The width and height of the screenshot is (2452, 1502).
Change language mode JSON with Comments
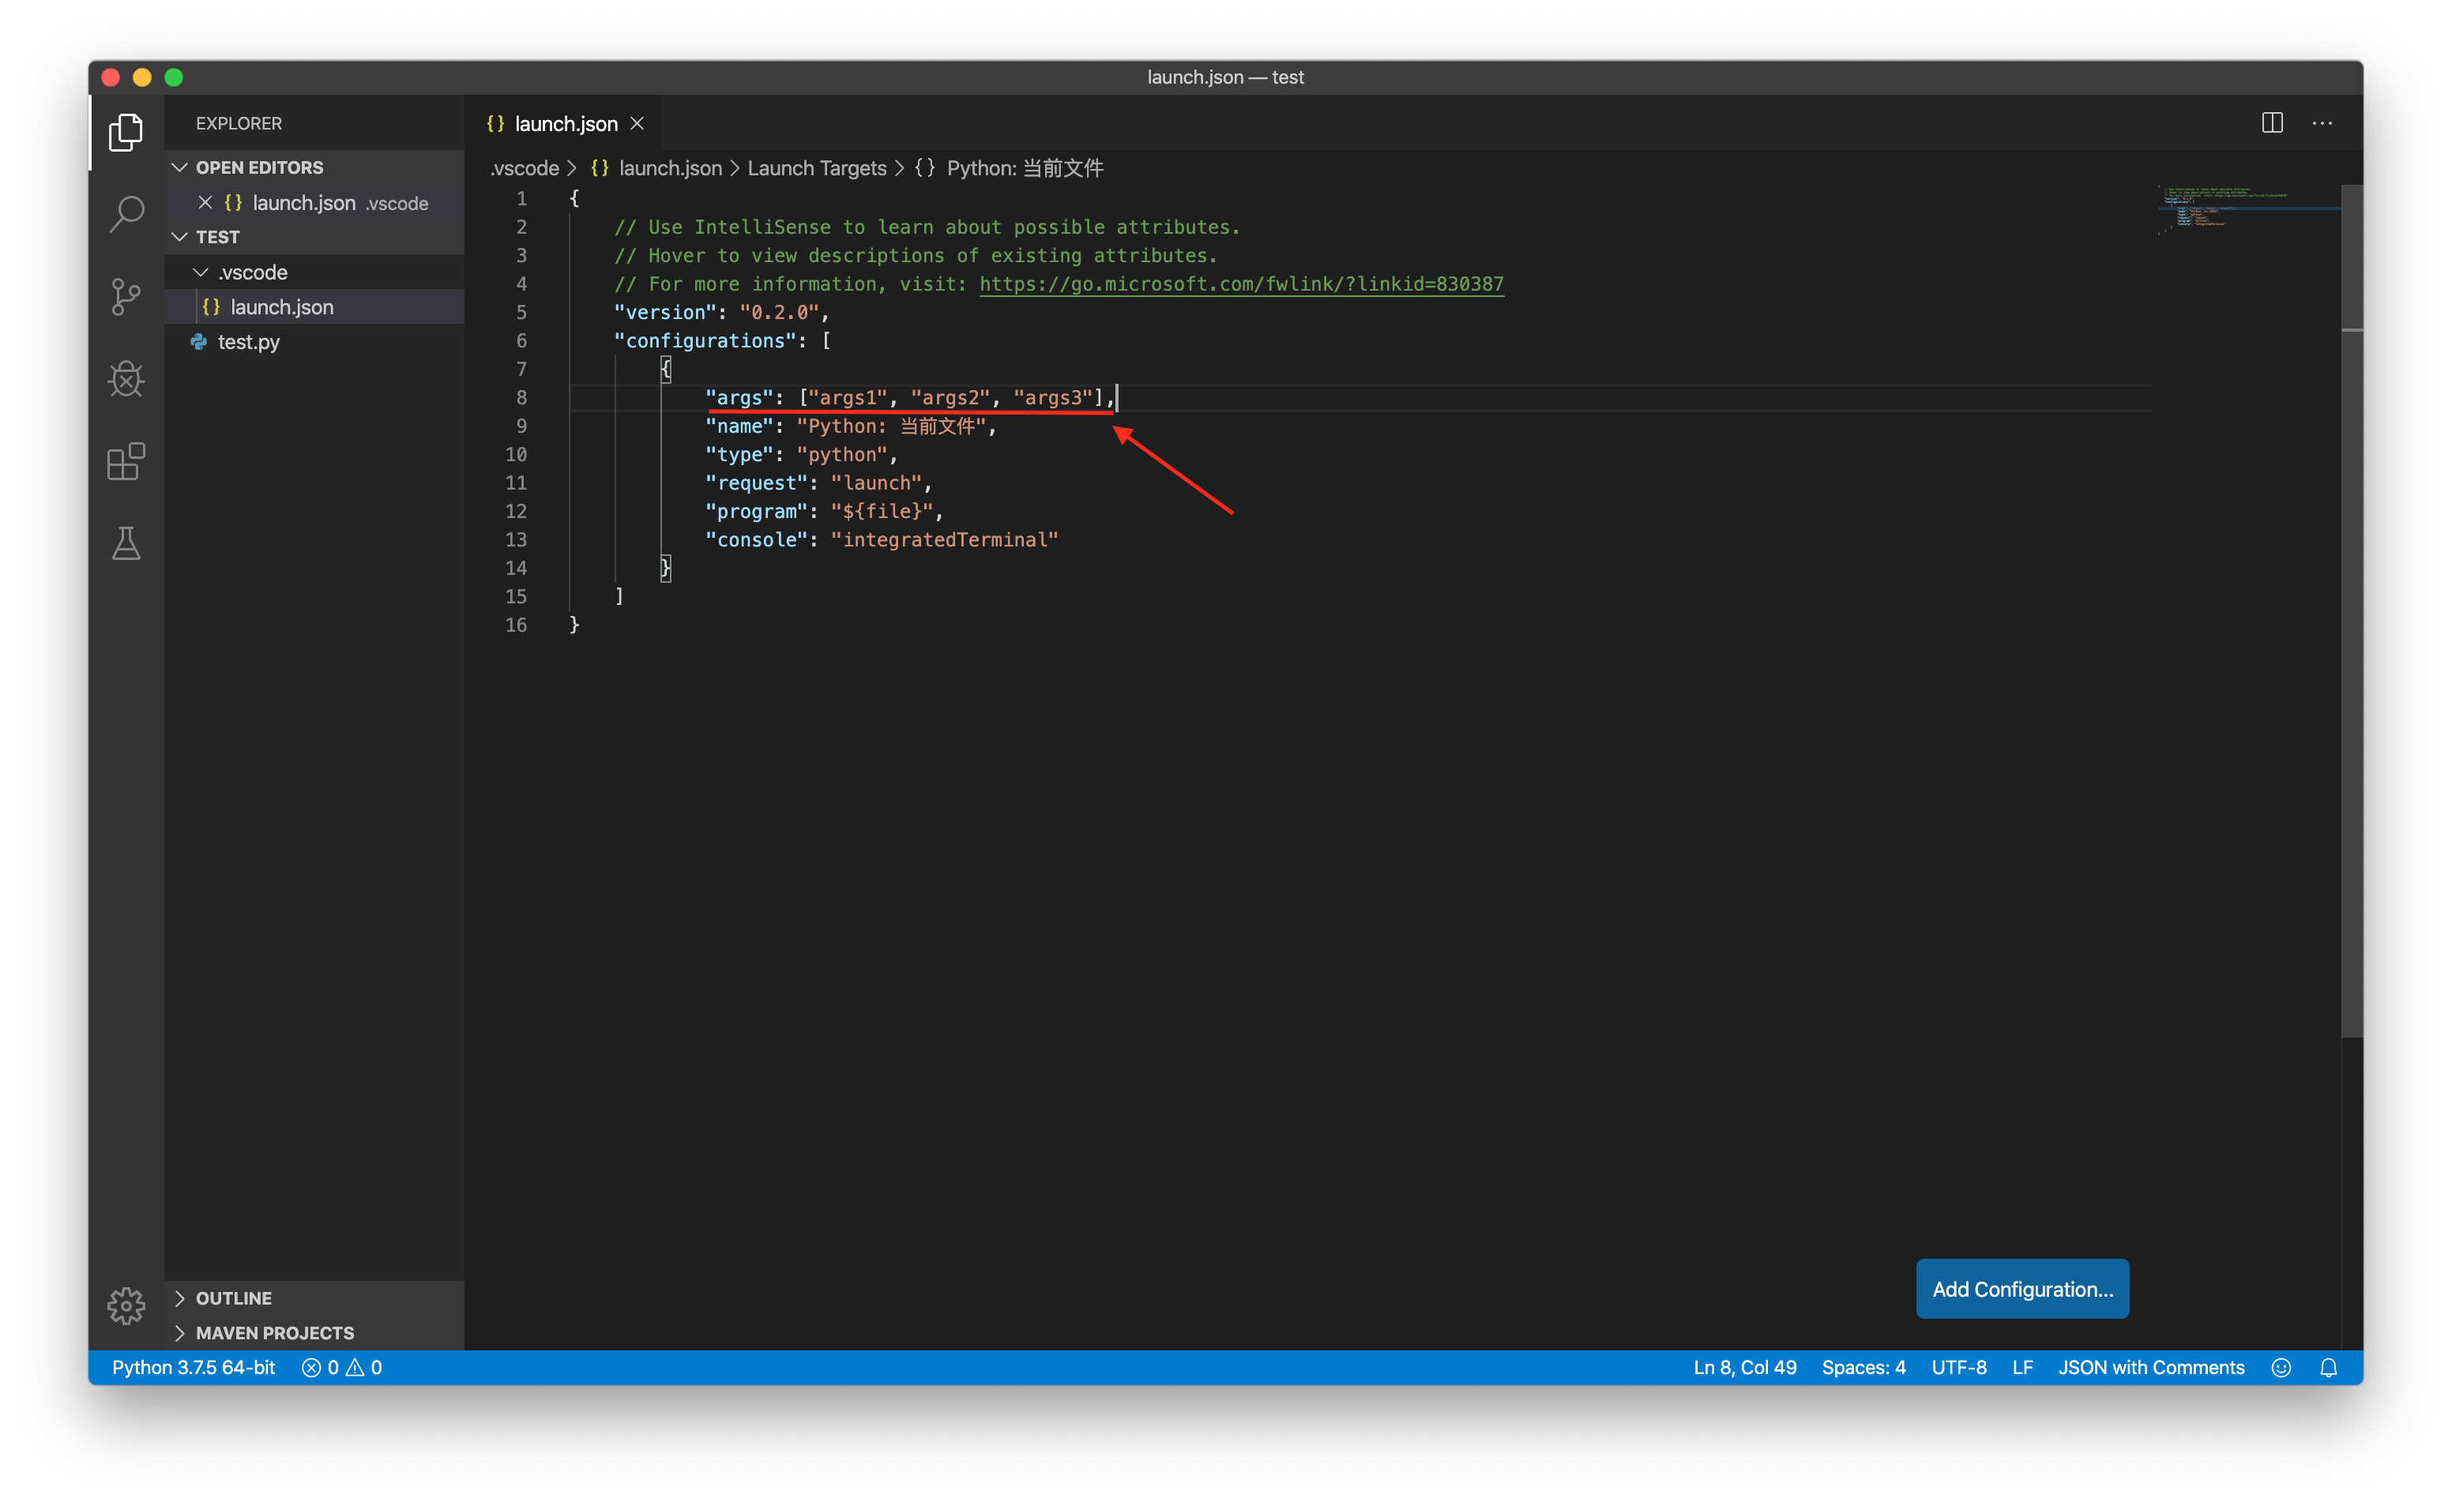(2150, 1368)
